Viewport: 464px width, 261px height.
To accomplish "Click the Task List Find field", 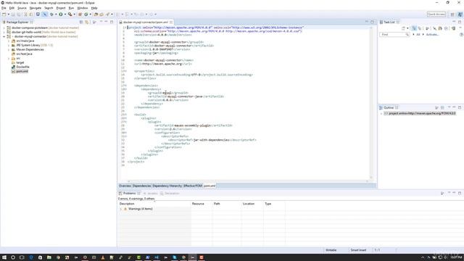I will [x=394, y=35].
